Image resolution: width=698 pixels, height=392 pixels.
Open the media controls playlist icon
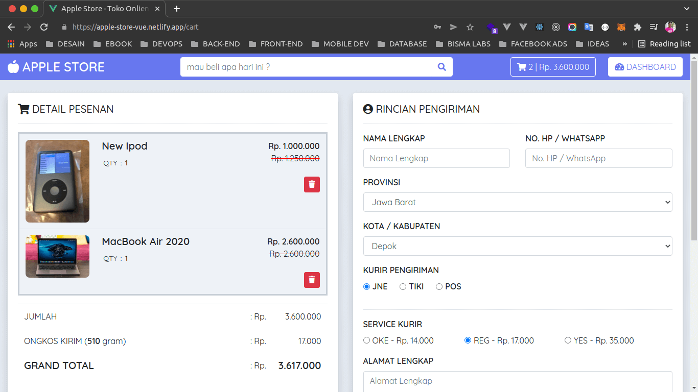654,27
